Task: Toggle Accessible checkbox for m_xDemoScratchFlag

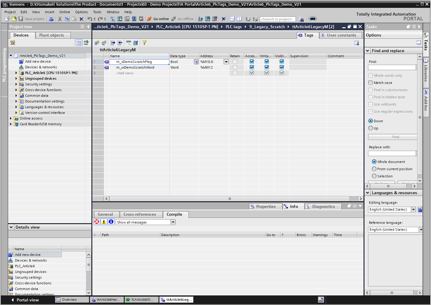Action: coord(252,62)
